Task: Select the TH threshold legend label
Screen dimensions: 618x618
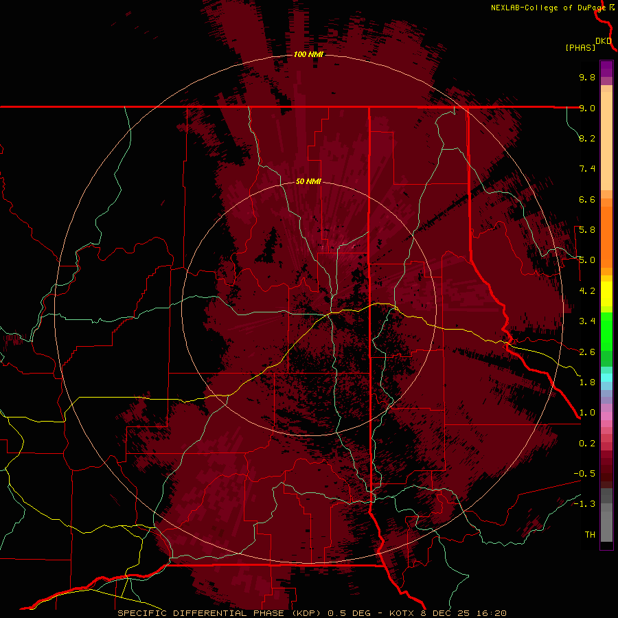Action: tap(590, 535)
